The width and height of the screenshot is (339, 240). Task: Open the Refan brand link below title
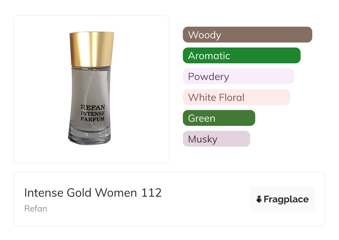[x=36, y=209]
